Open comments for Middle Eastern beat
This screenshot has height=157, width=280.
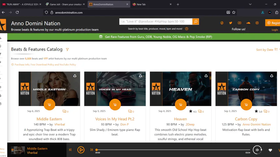[65, 111]
